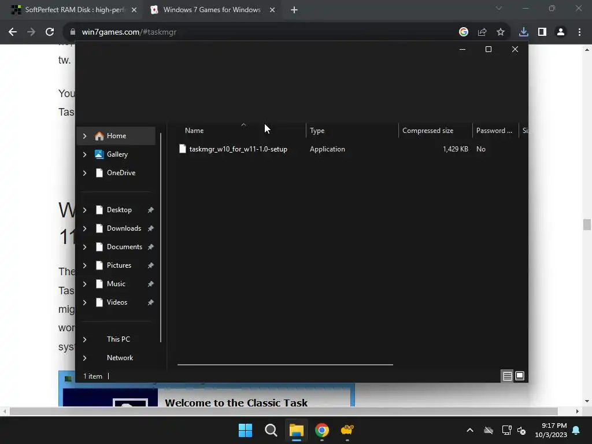Open notification bell in taskbar
592x444 pixels.
click(576, 430)
